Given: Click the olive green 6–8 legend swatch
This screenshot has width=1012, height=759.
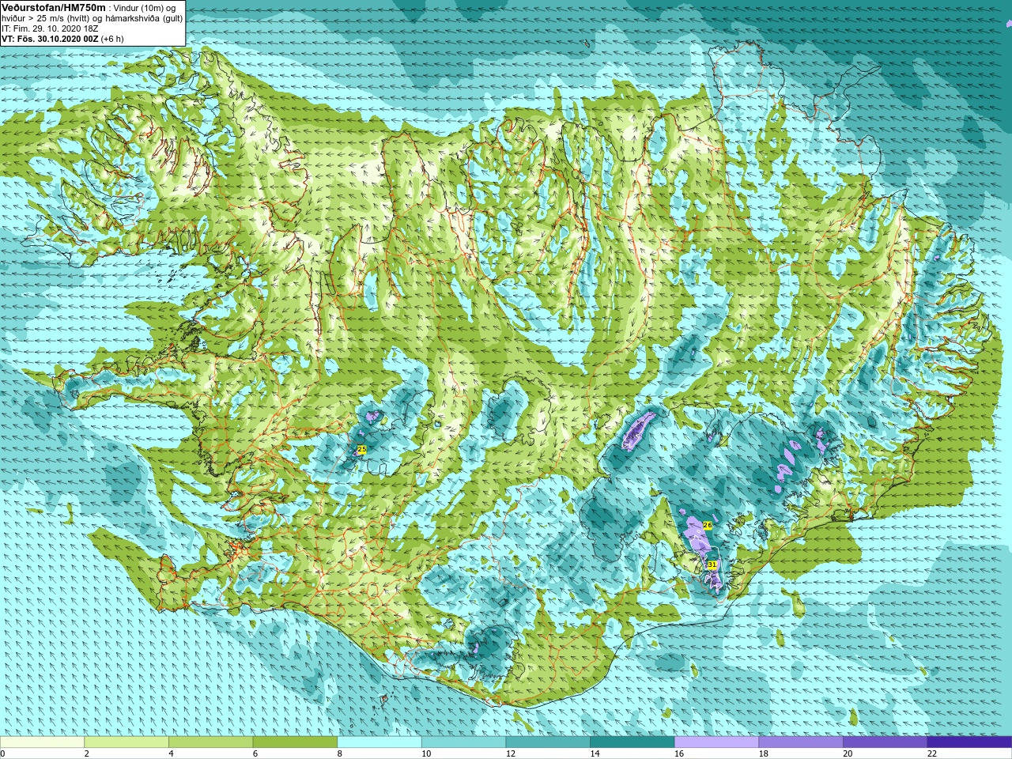Looking at the screenshot, I should [x=295, y=742].
